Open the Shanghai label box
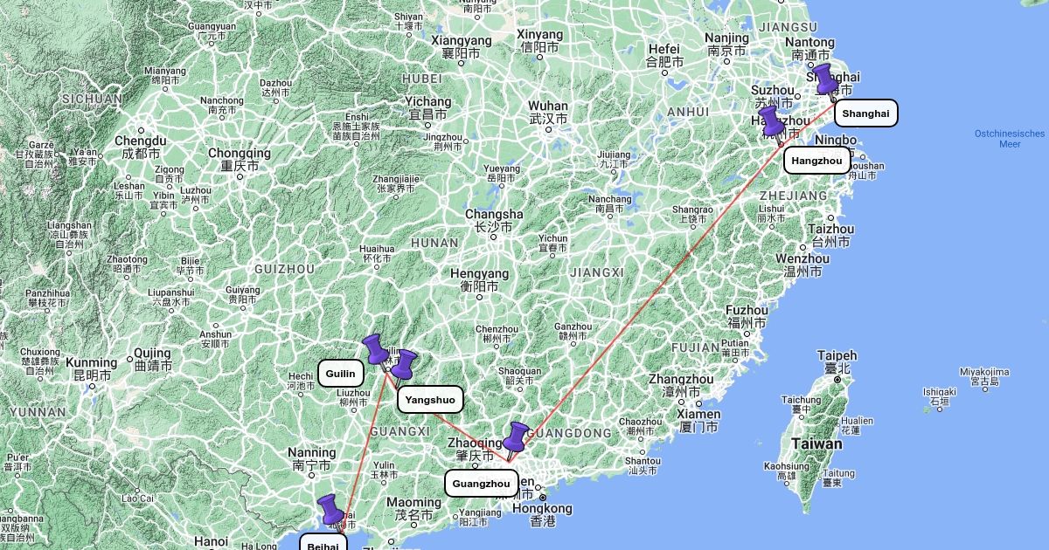Viewport: 1049px width, 550px height. 866,113
